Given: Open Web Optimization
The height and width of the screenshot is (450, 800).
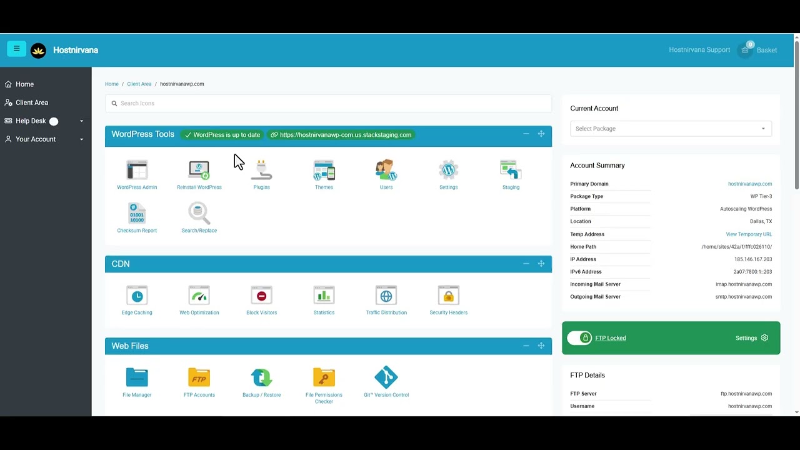Looking at the screenshot, I should (x=199, y=296).
